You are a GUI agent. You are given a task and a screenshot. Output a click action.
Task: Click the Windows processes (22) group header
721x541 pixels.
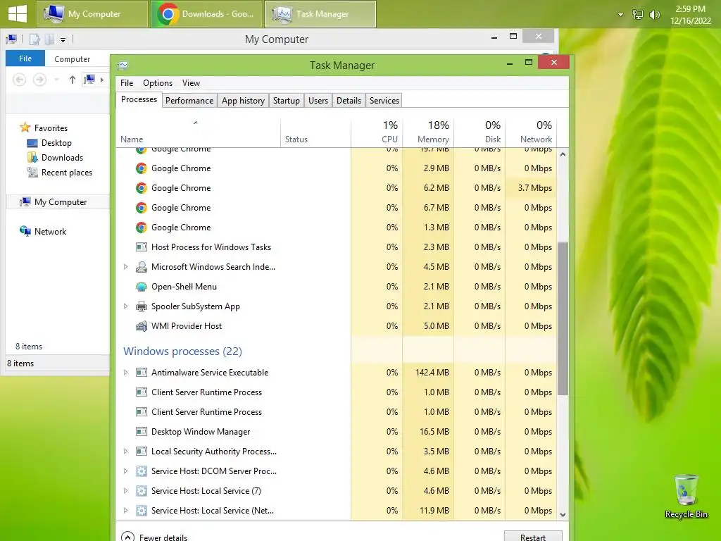coord(182,352)
